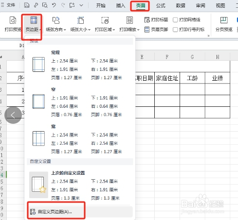This screenshot has width=238, height=220.
Task: Click the share/export icon in quick access toolbar
Action: pyautogui.click(x=72, y=5)
